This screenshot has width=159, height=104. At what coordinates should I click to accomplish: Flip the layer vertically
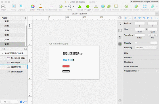(x=155, y=35)
